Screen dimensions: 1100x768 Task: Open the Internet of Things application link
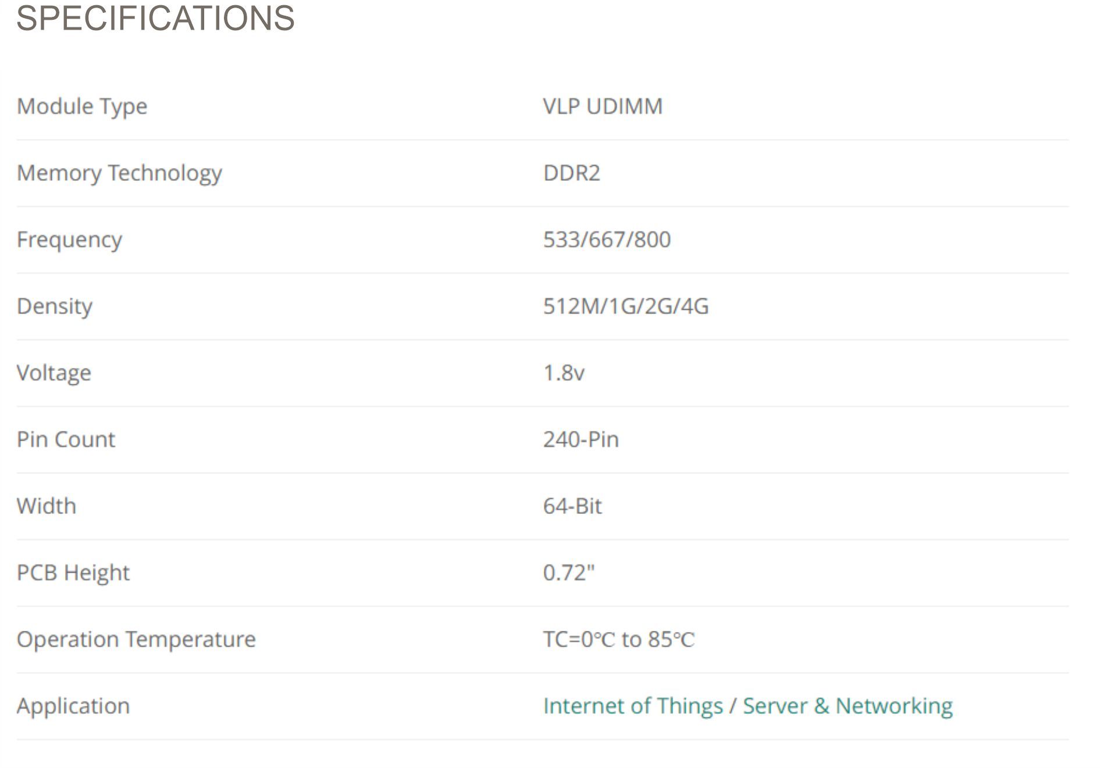pos(633,706)
